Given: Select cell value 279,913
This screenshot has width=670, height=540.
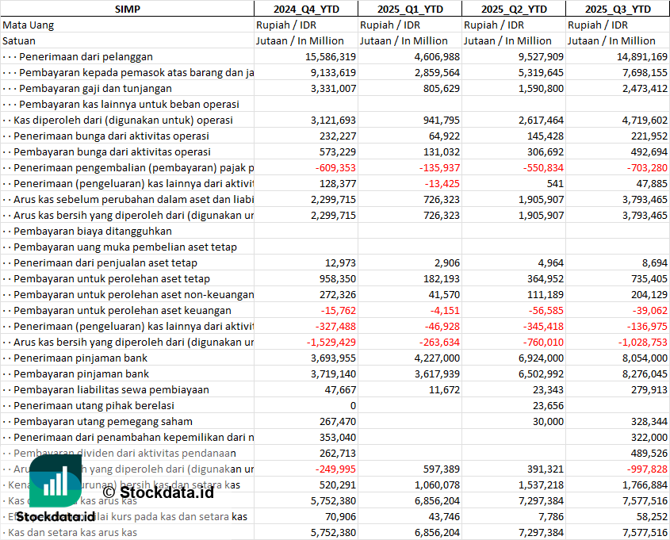Looking at the screenshot, I should pos(649,389).
